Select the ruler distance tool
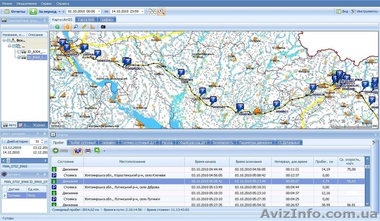380x221 pixels. (x=84, y=27)
